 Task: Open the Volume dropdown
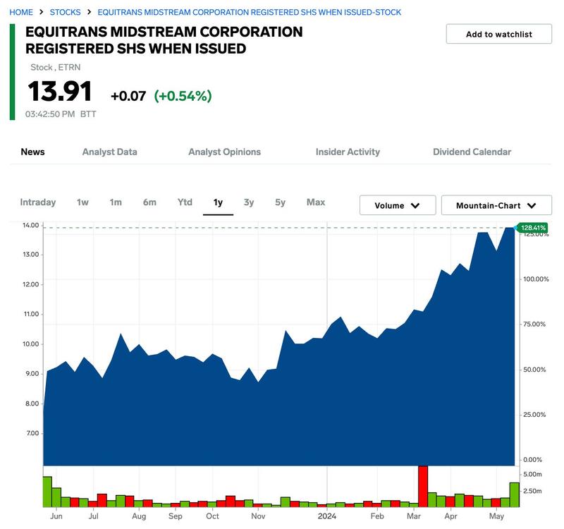click(398, 205)
